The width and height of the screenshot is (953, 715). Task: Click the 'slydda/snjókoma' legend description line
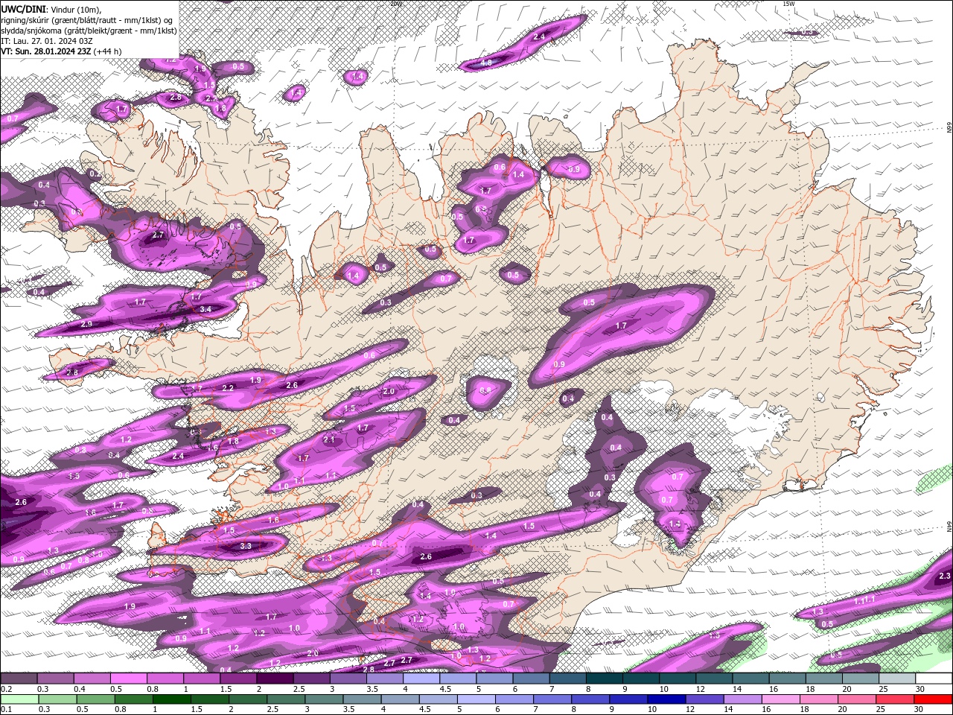point(89,31)
